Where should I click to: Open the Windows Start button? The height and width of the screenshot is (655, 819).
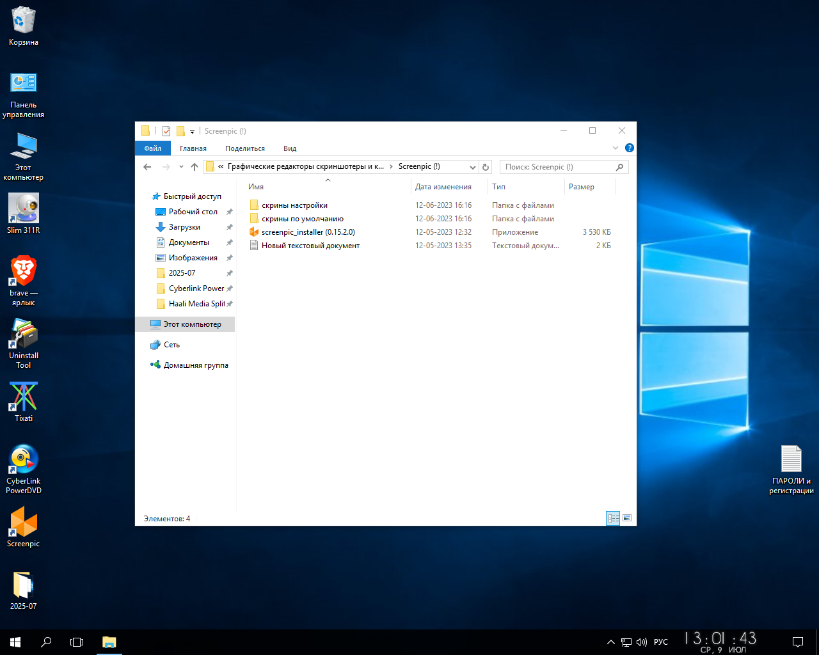click(x=15, y=642)
